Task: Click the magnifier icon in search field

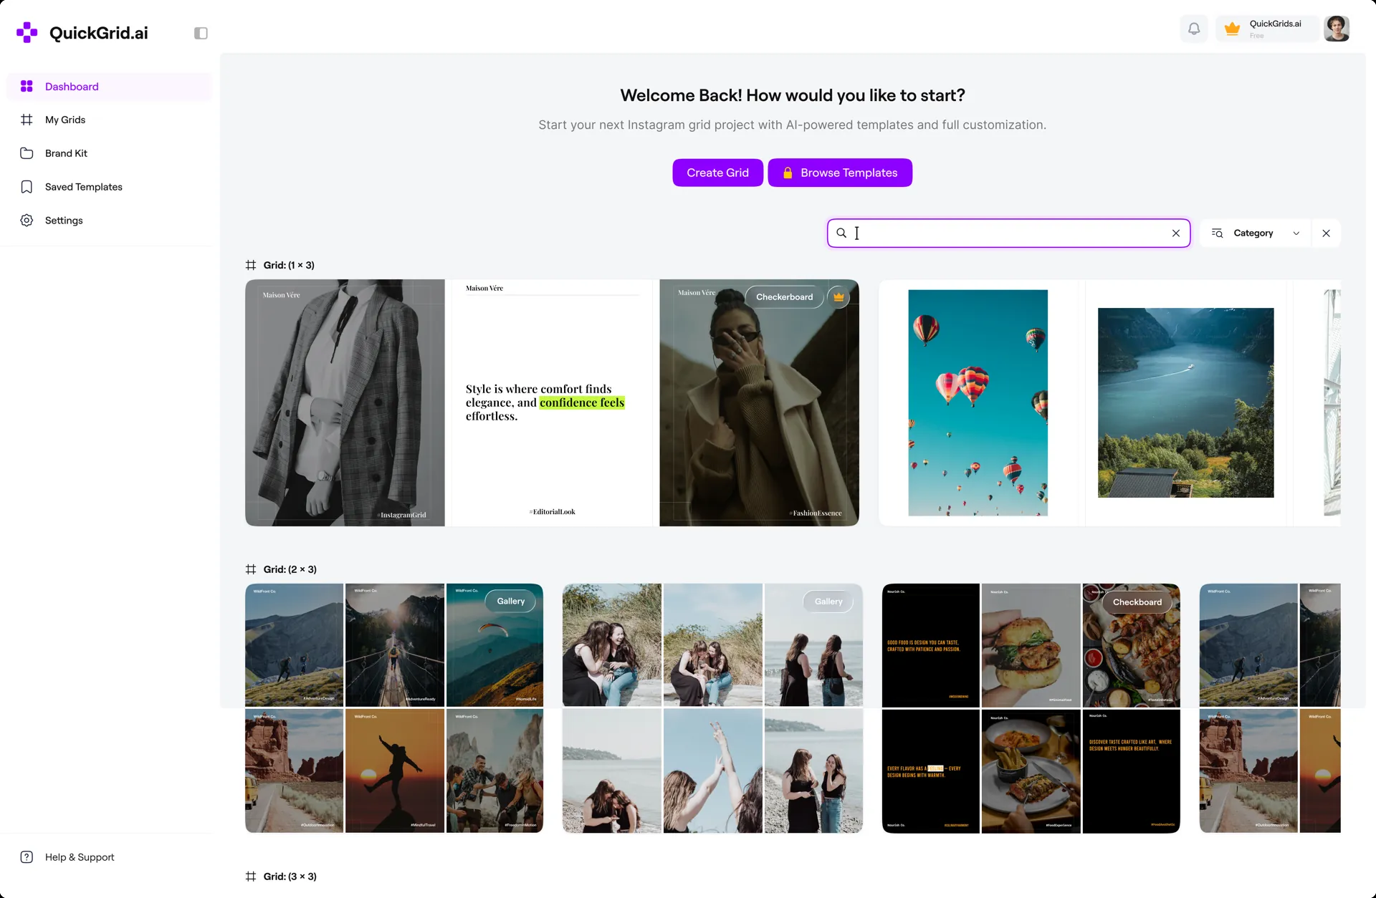Action: [x=841, y=233]
